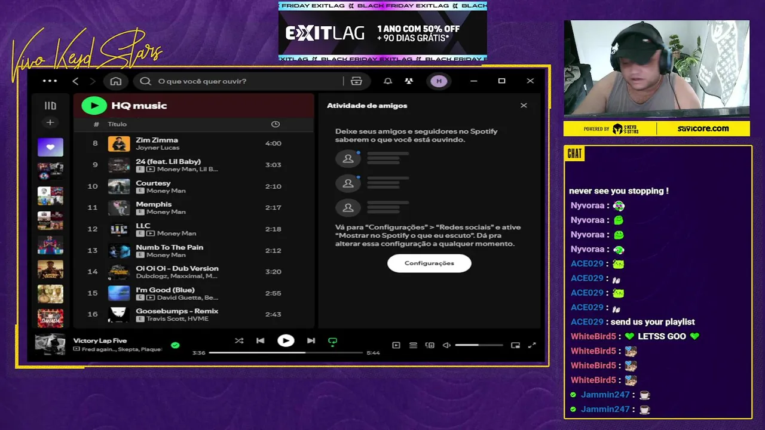Play the HQ music playlist

click(x=94, y=106)
